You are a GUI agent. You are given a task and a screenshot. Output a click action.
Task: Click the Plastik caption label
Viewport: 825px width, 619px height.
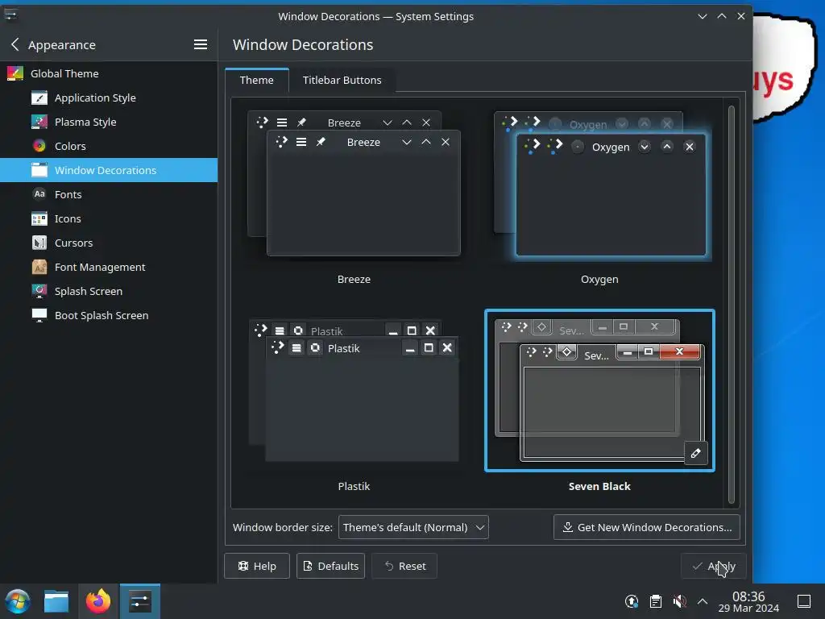tap(354, 486)
